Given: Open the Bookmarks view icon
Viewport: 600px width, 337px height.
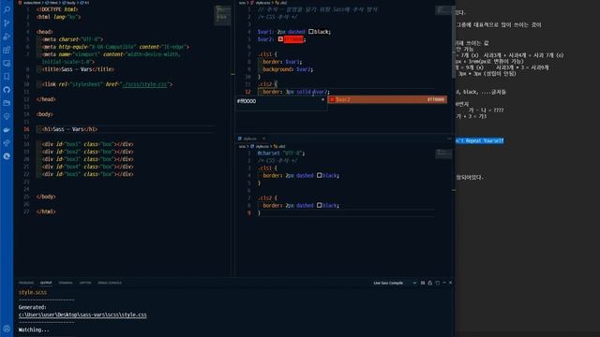Looking at the screenshot, I should (x=7, y=77).
